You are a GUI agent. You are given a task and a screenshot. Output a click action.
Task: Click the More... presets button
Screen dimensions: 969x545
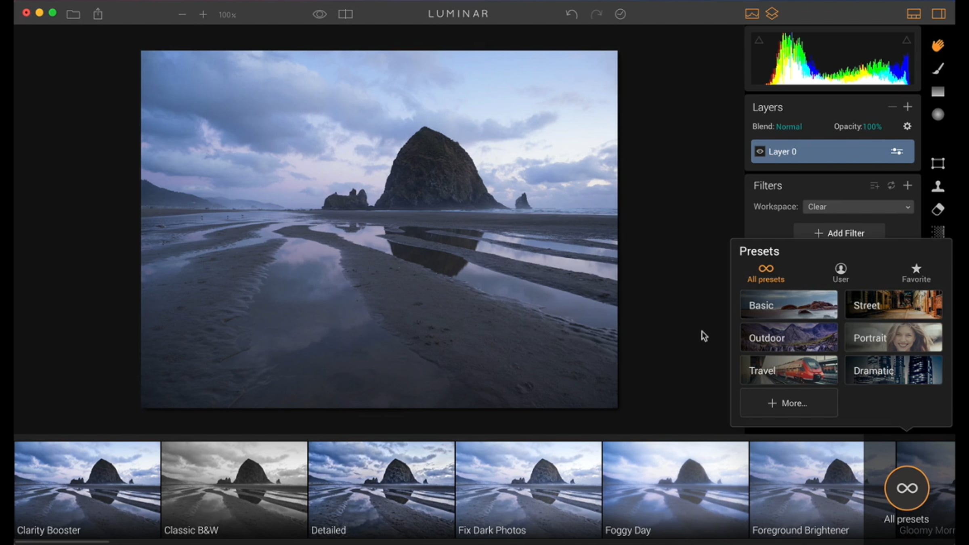788,403
